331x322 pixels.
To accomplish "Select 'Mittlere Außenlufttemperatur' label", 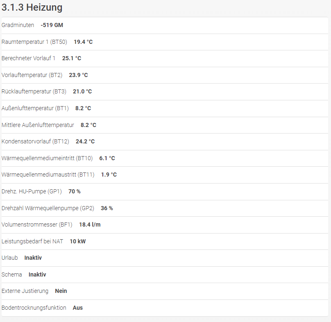I will [38, 125].
